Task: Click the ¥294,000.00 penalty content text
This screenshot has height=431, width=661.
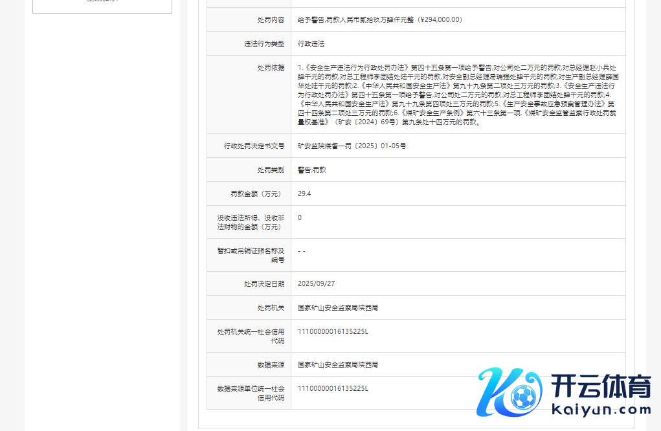Action: click(x=379, y=20)
